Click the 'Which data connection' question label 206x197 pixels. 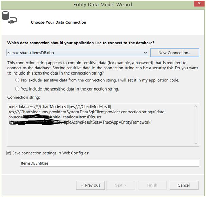point(81,43)
